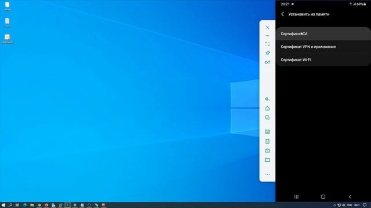
Task: Click the 69% battery indicator on phone
Action: pos(361,4)
